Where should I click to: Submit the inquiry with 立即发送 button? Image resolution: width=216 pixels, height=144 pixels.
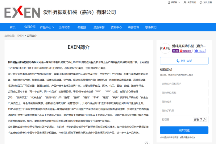[184, 130]
